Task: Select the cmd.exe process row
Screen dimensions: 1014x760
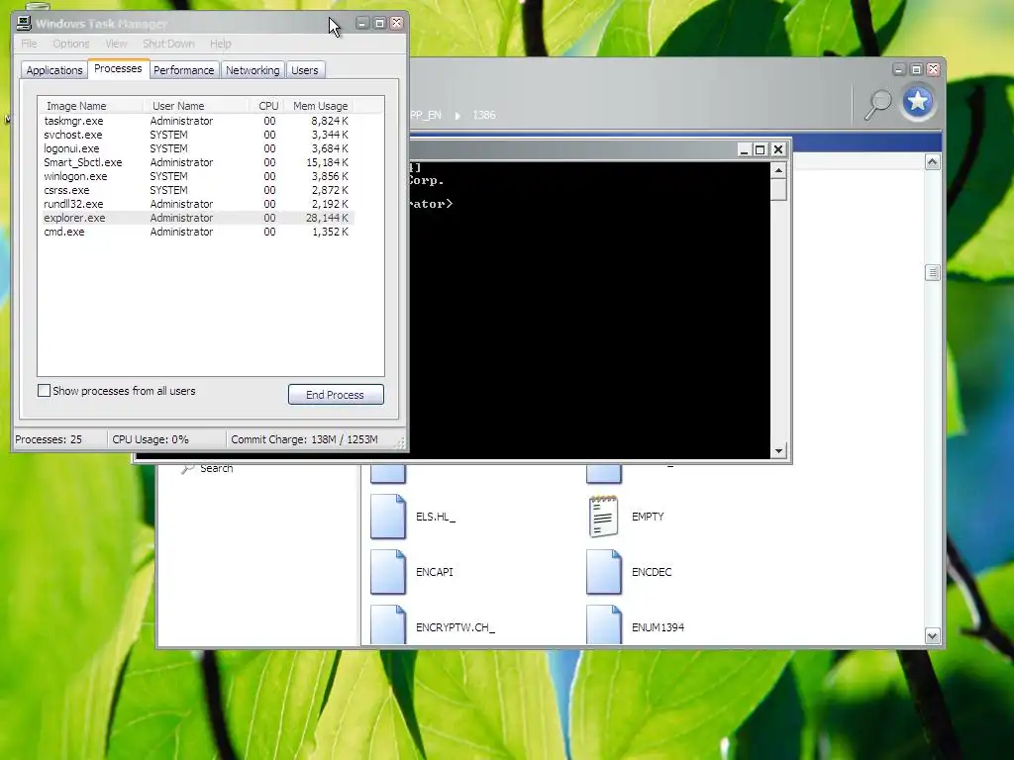Action: (198, 232)
